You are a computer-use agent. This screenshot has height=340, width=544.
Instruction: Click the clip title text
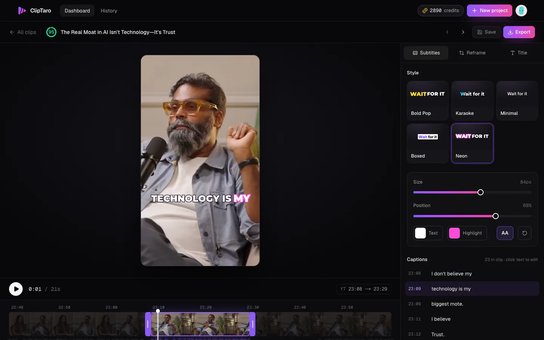tap(118, 32)
